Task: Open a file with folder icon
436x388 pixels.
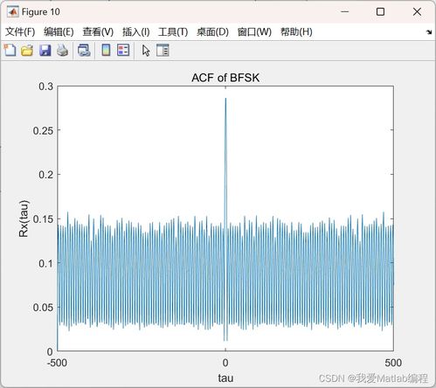Action: (x=27, y=51)
